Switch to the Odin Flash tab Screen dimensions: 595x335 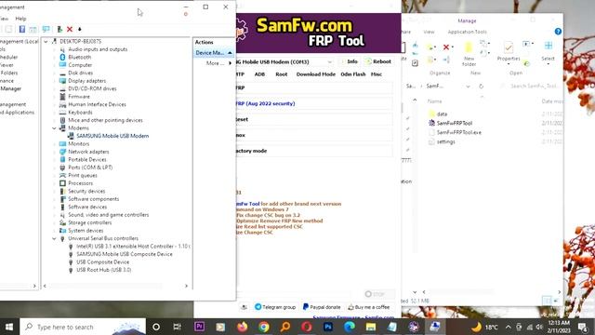tap(353, 74)
